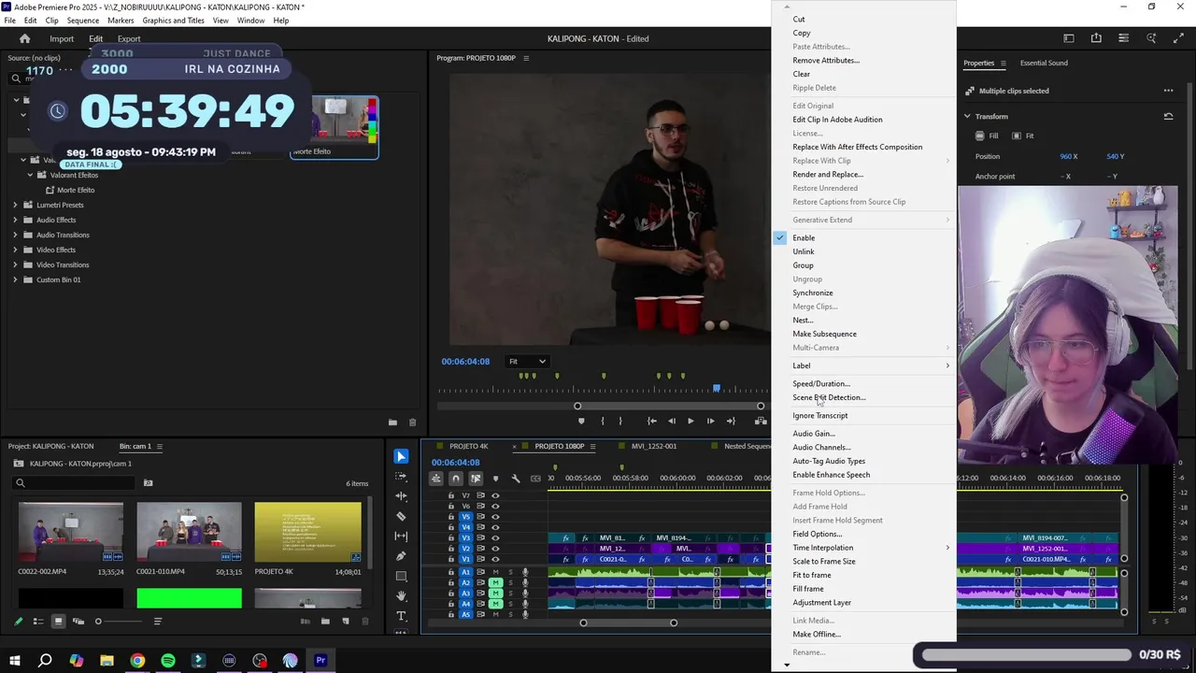
Task: Select the Ripple Edit tool
Action: pos(401,496)
